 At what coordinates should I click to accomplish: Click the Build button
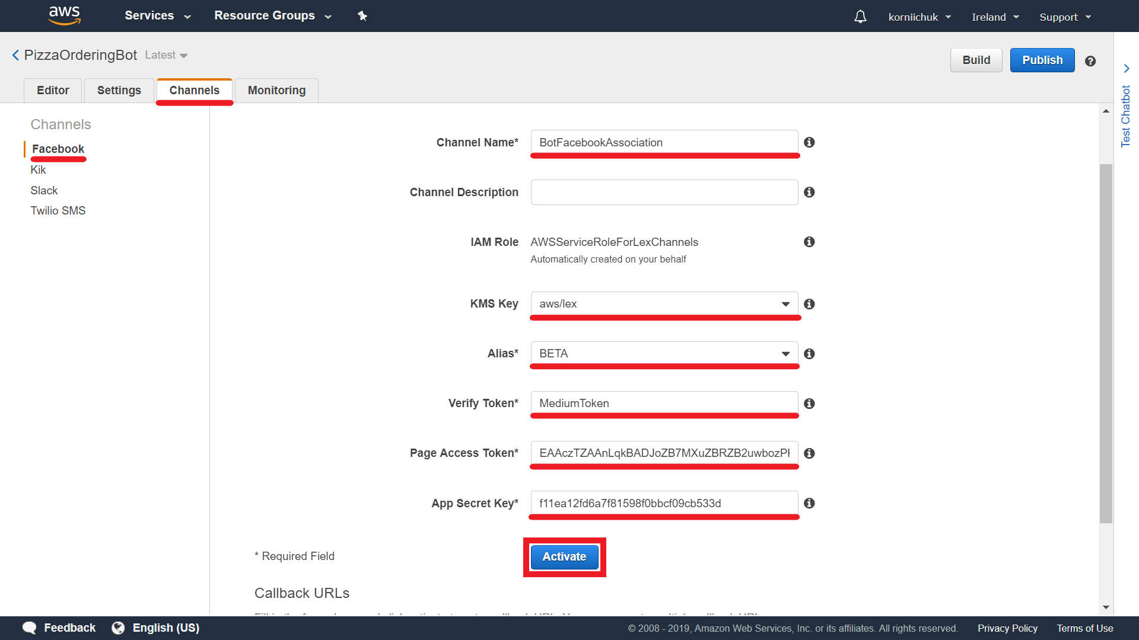(x=976, y=60)
